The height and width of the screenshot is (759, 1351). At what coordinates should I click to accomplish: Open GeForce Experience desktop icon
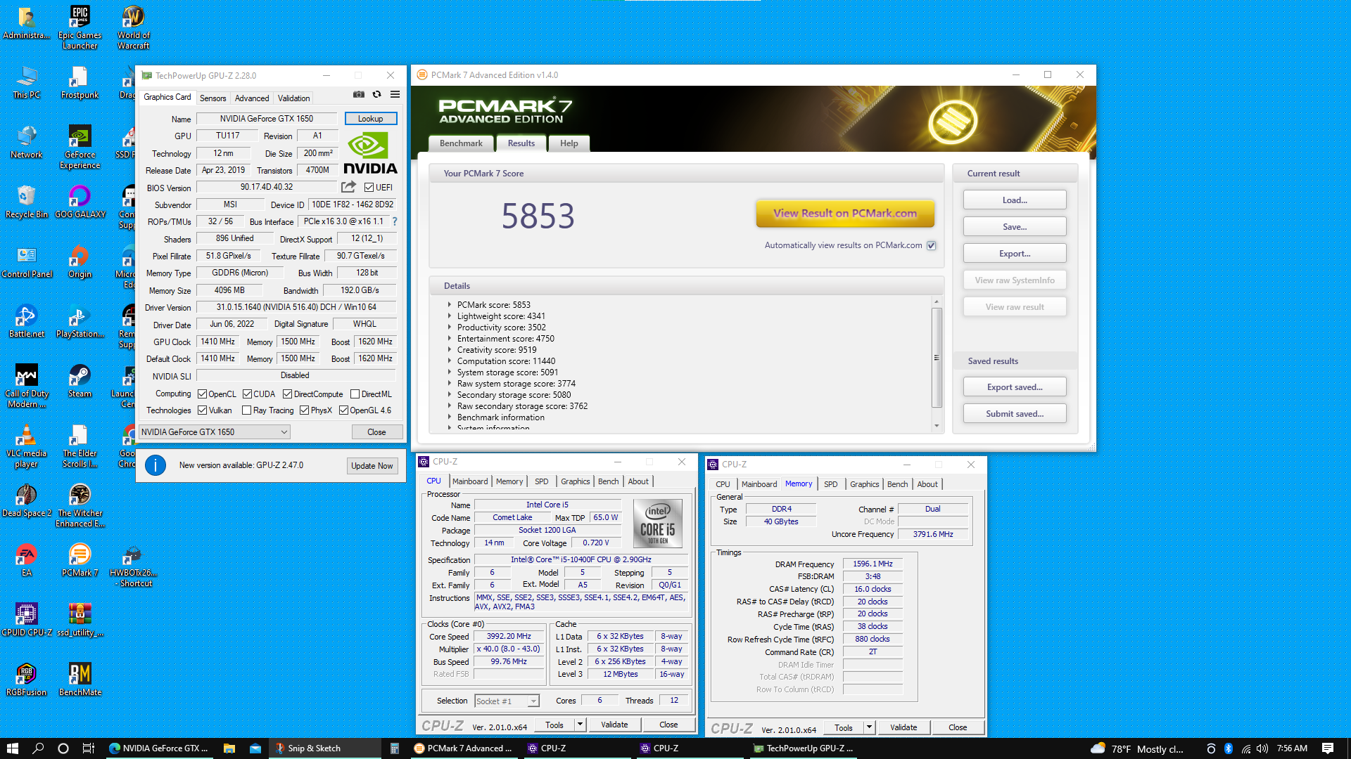click(x=80, y=148)
